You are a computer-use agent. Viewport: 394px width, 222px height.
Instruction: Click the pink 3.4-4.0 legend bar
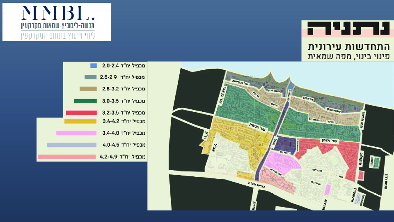click(x=76, y=133)
